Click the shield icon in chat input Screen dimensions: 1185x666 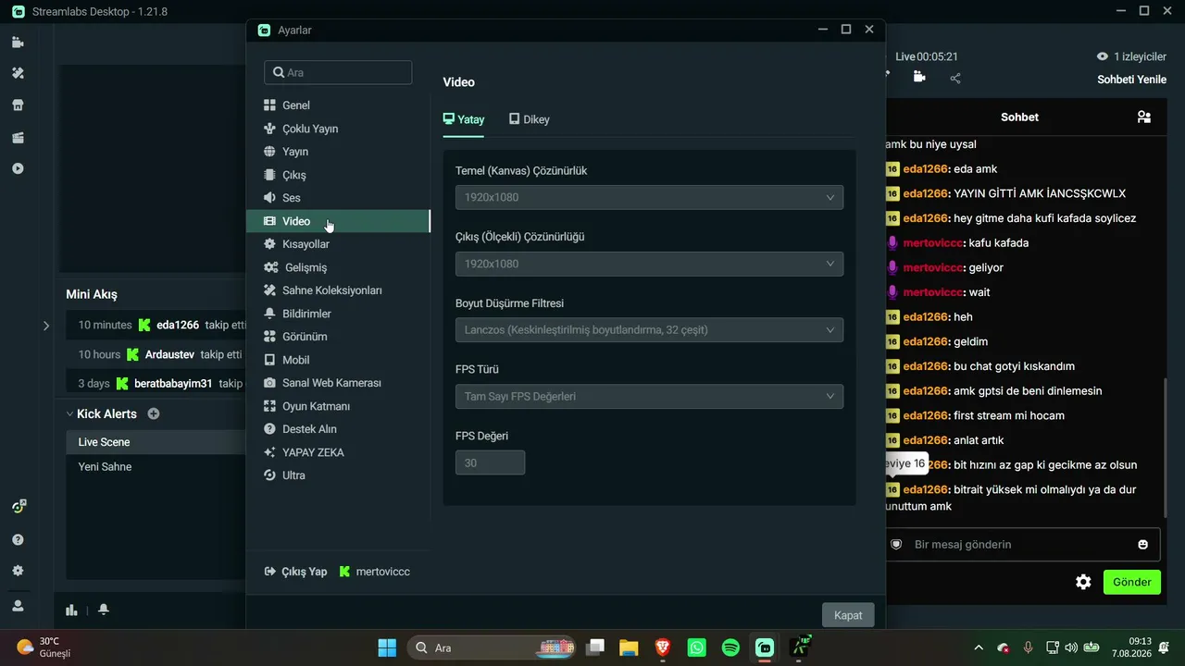tap(896, 545)
